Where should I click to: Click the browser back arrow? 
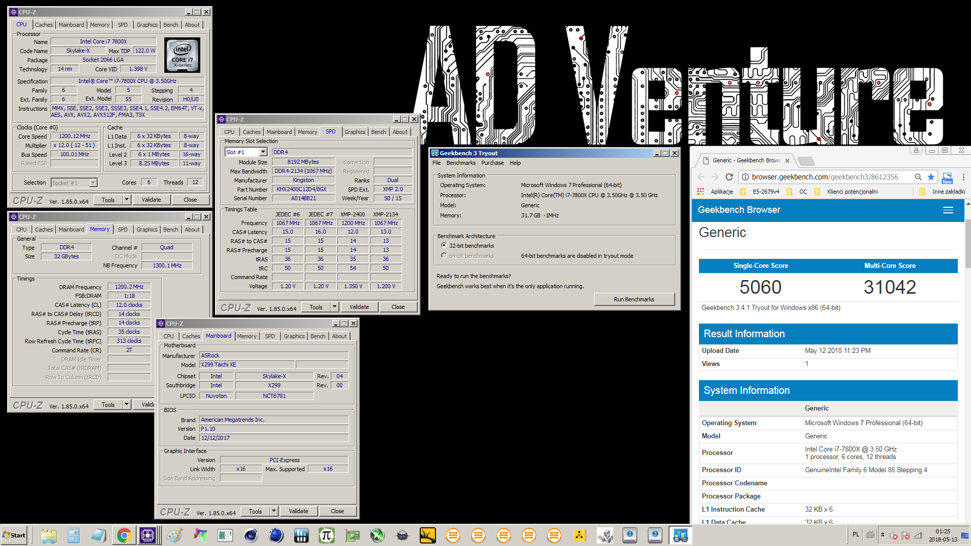(x=701, y=177)
